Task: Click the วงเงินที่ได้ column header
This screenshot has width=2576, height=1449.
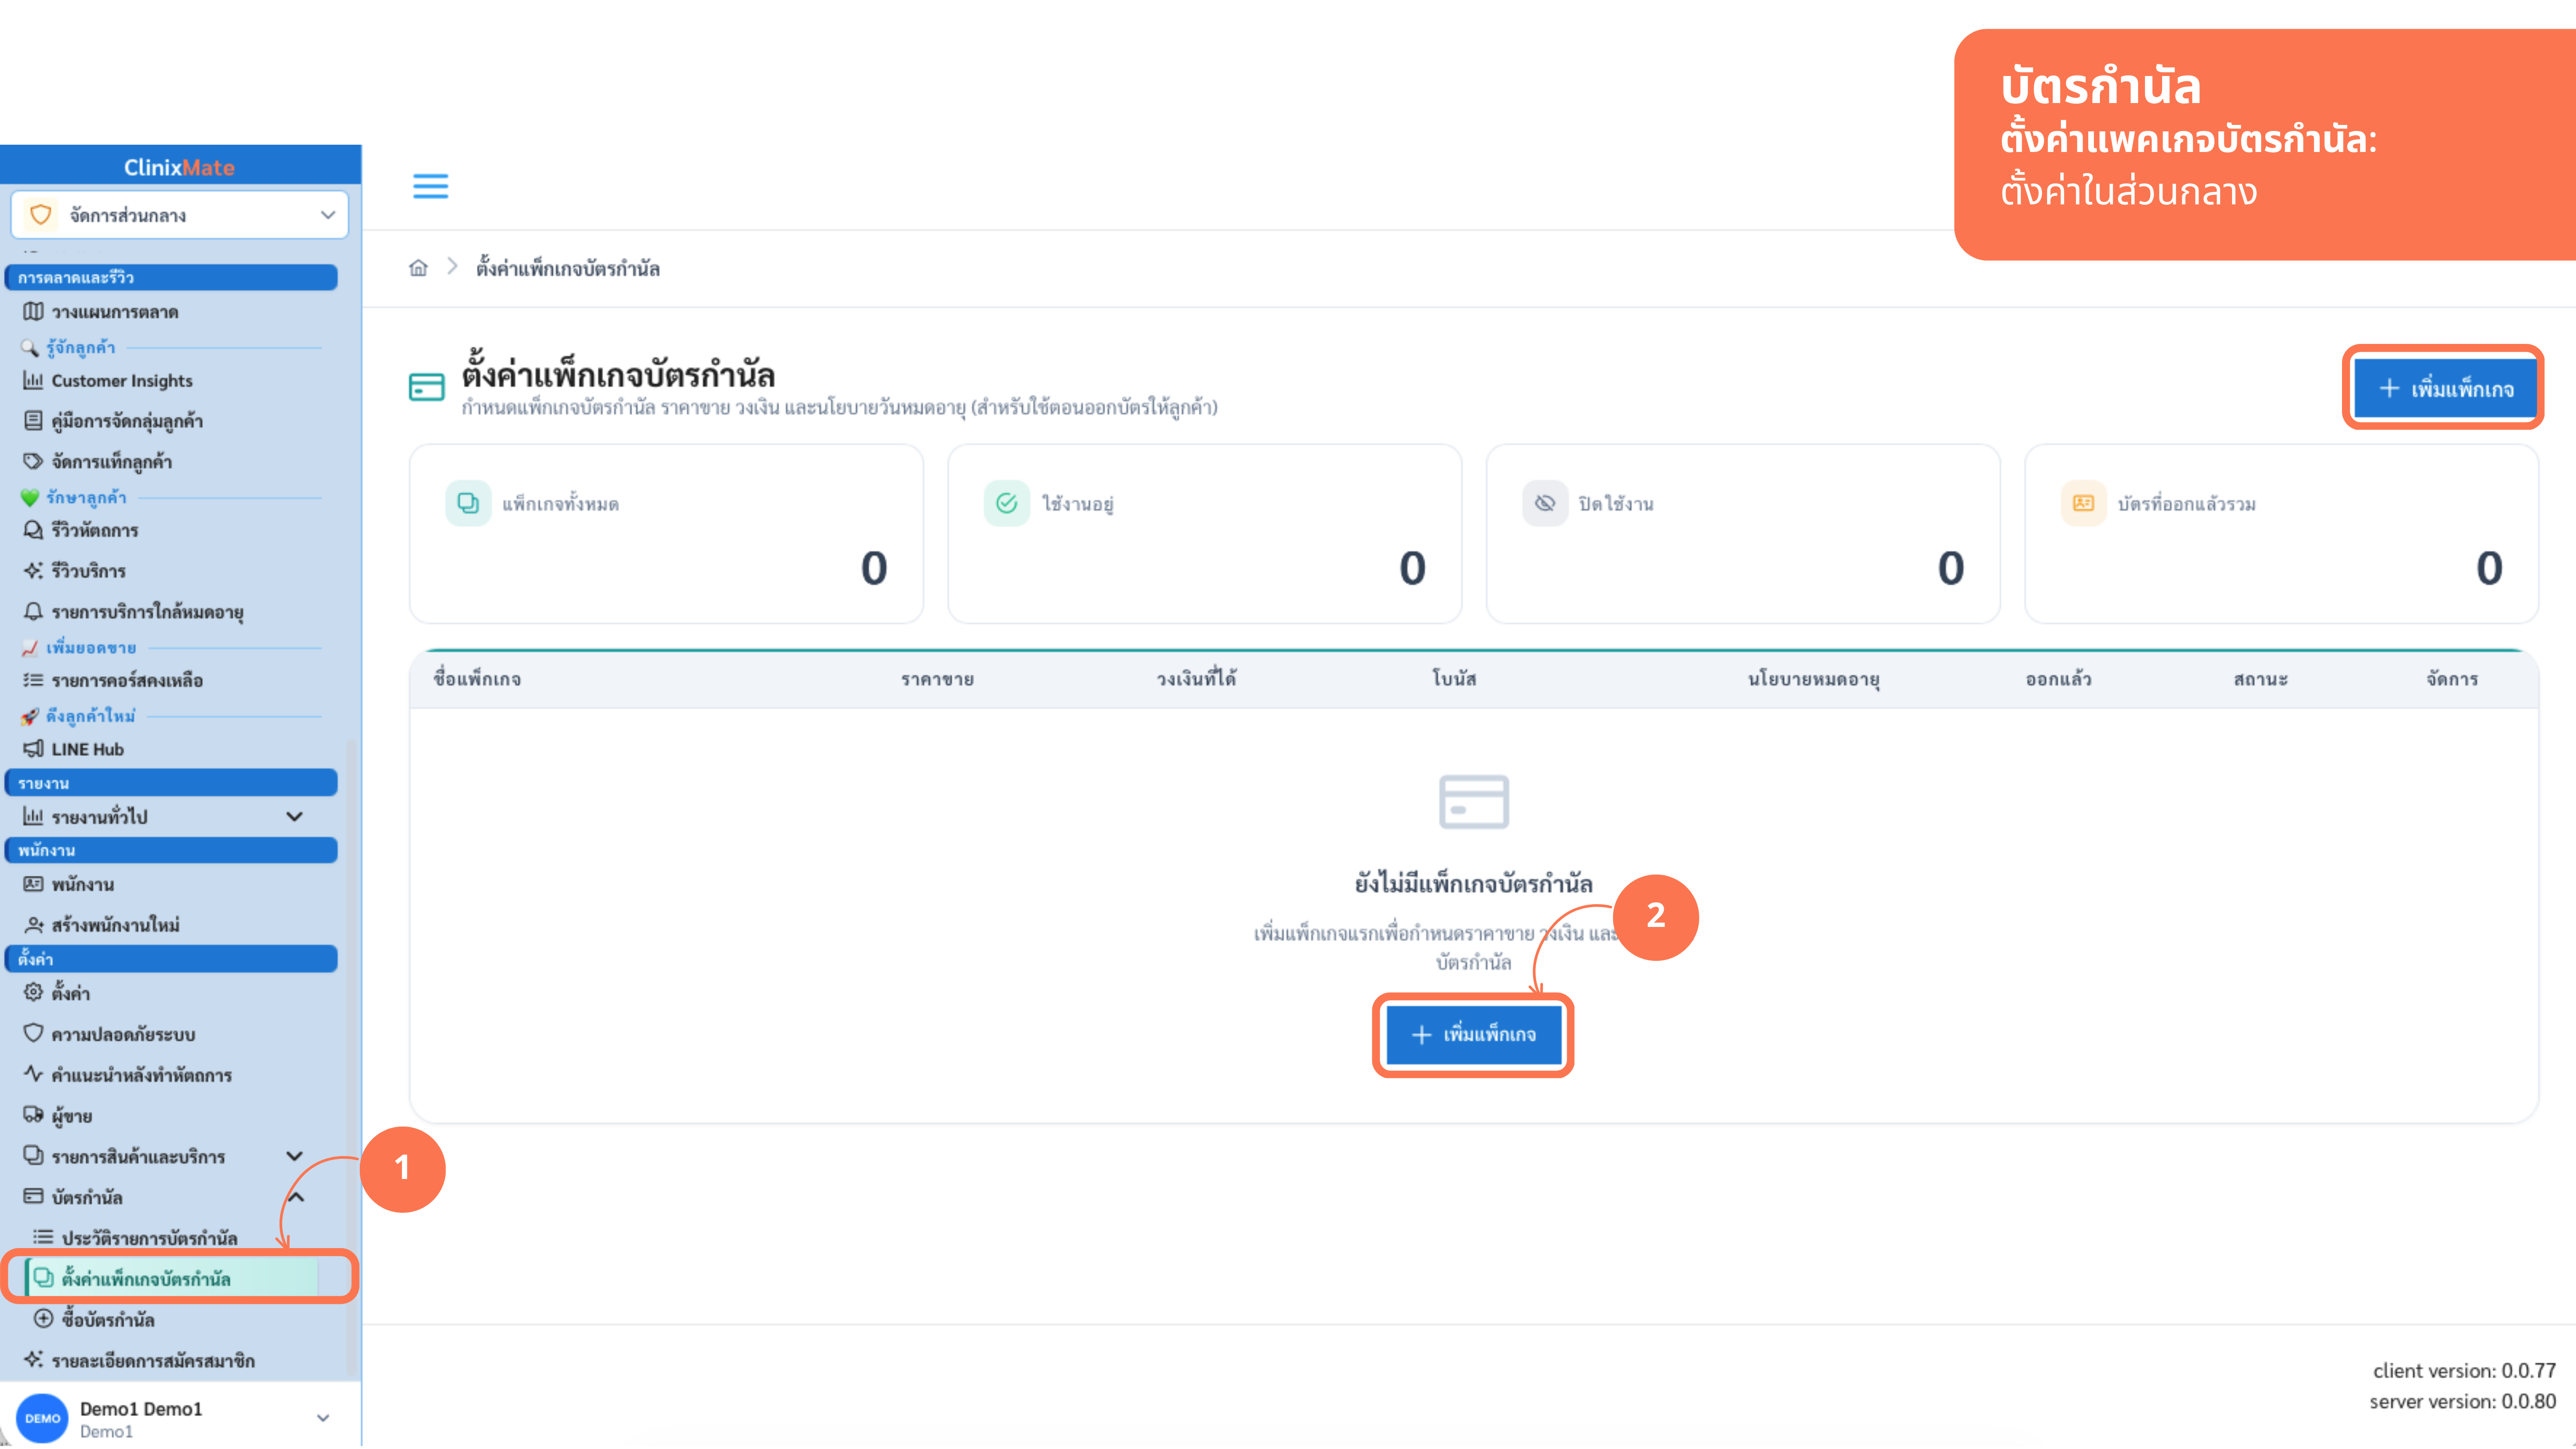Action: [1196, 679]
